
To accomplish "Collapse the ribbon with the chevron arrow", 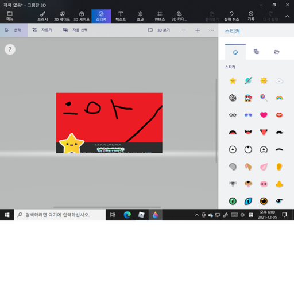I will 287,17.
